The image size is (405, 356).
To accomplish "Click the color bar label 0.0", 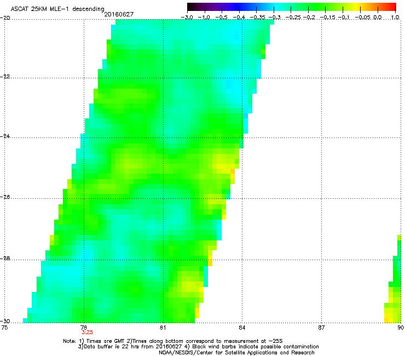I will point(378,18).
